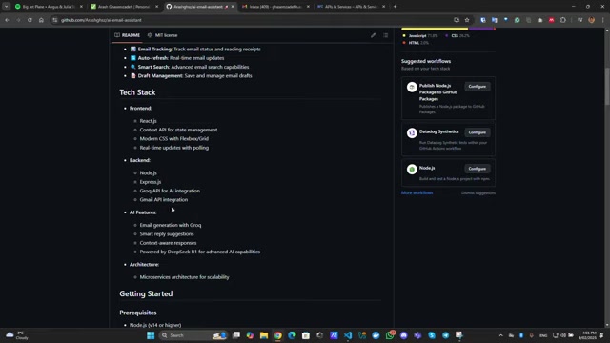
Task: Configure the Node.js workflow
Action: click(477, 169)
